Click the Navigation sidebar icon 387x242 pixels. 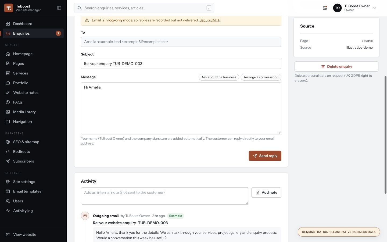[x=8, y=122]
